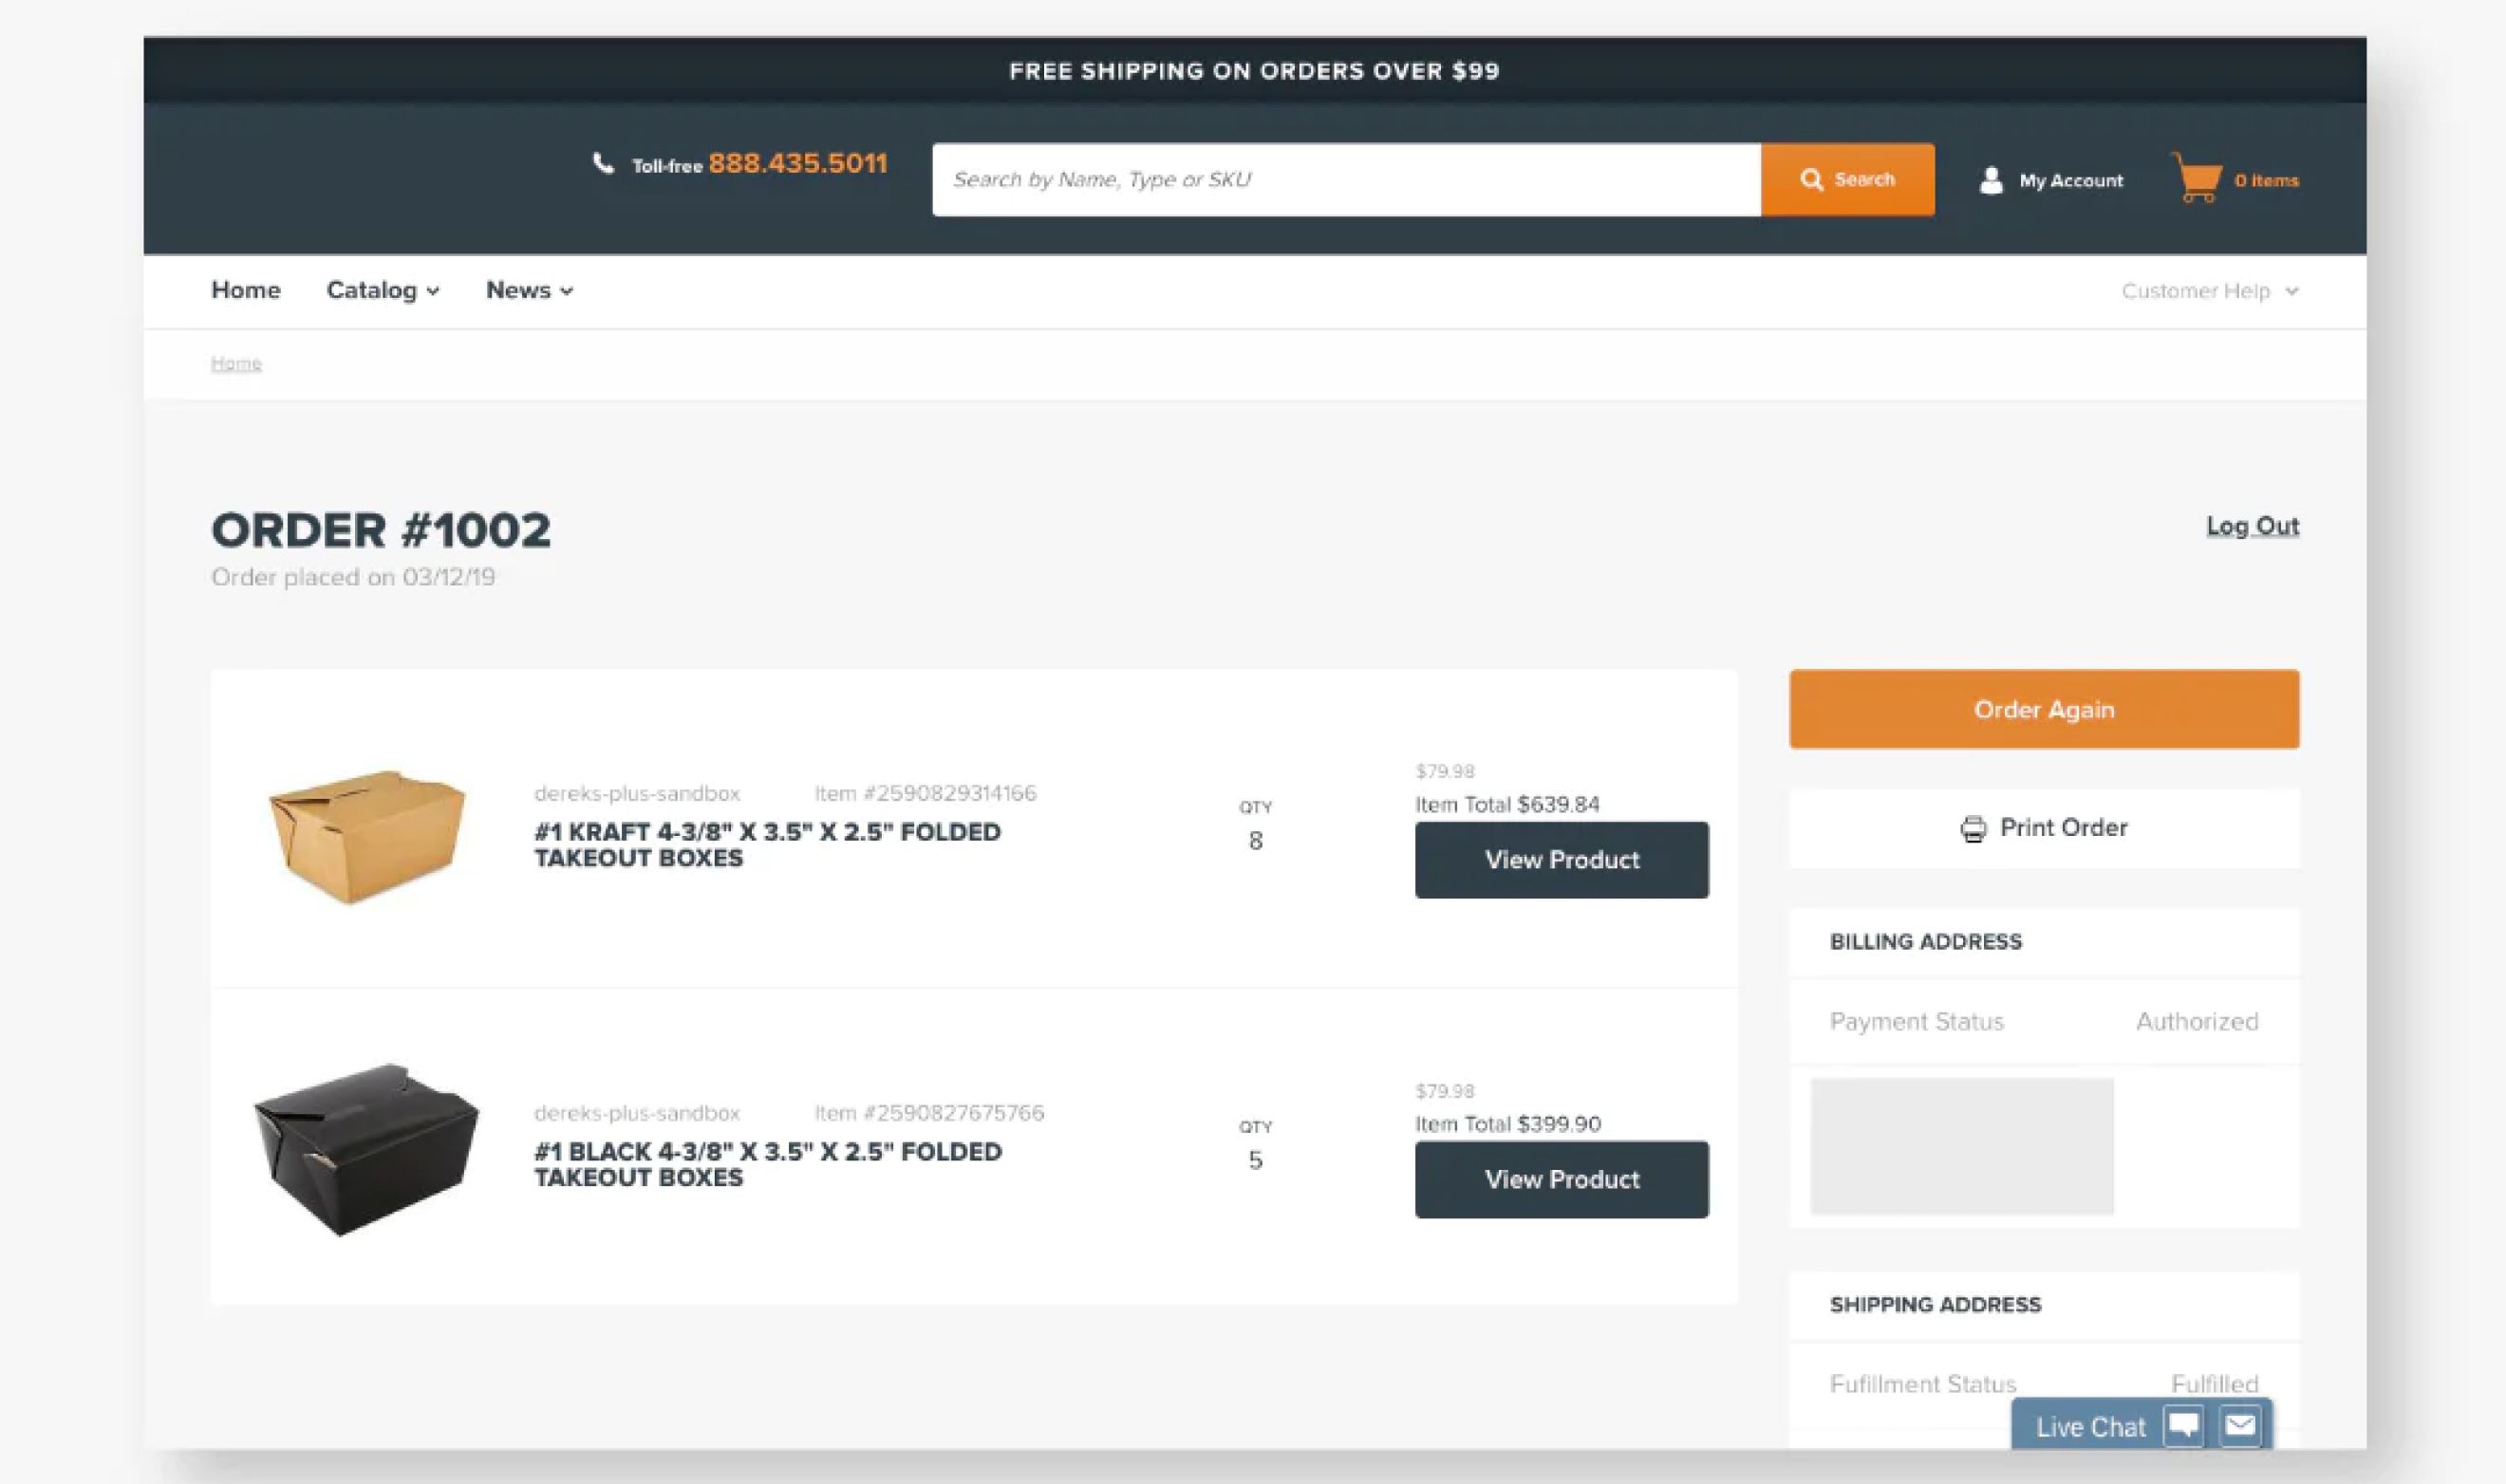Click the #1 Black Folded Takeout Boxes title
Image resolution: width=2506 pixels, height=1484 pixels.
[767, 1165]
